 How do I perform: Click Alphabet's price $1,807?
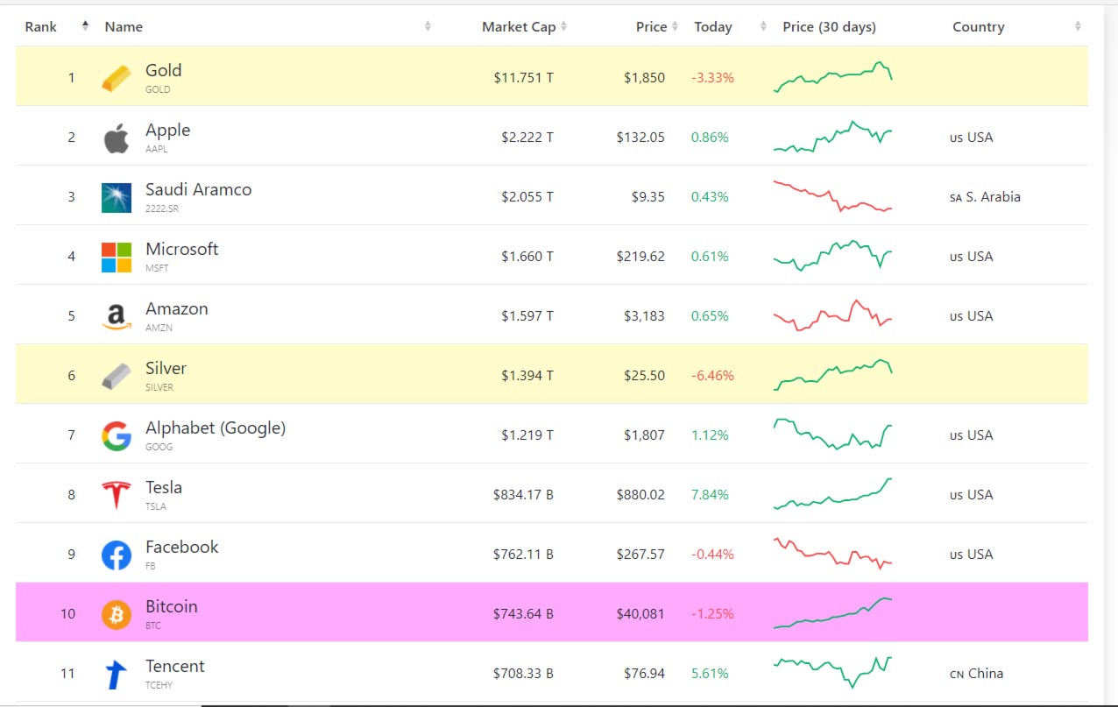(x=644, y=435)
